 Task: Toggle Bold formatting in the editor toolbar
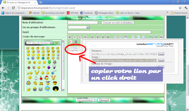tap(70, 37)
